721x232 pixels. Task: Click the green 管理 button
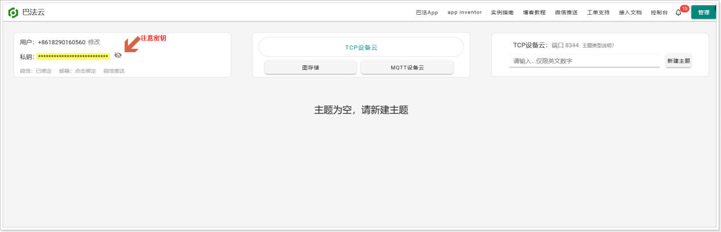coord(703,12)
